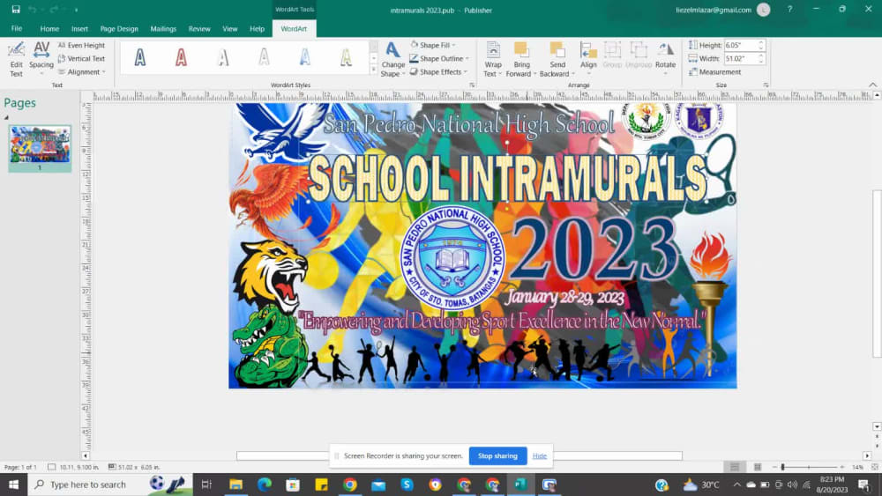This screenshot has width=882, height=496.
Task: Switch to the Home tab
Action: [49, 29]
